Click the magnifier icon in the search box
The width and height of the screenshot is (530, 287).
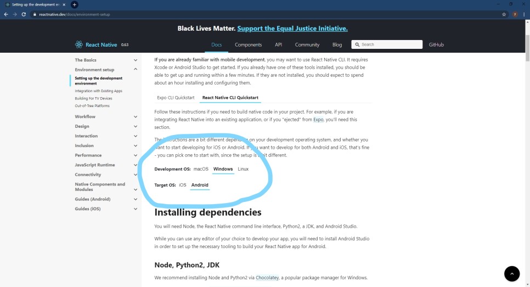click(x=357, y=44)
